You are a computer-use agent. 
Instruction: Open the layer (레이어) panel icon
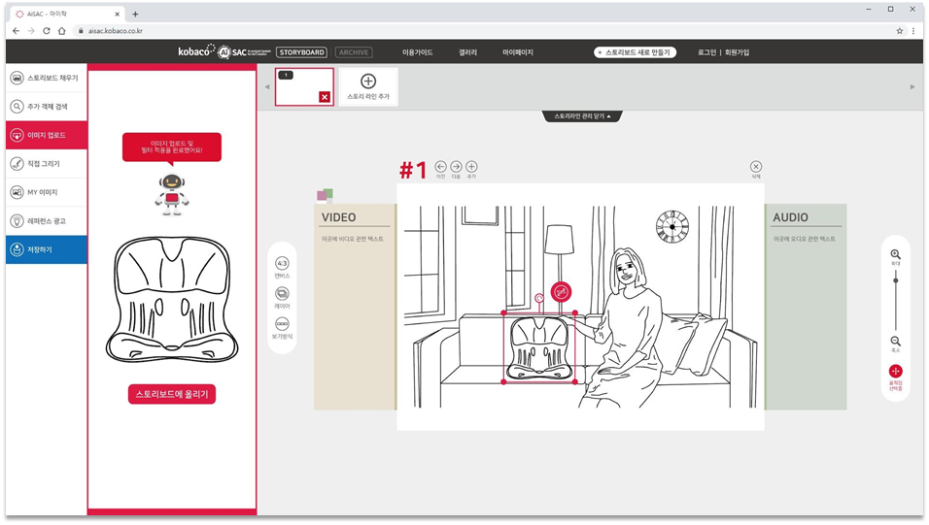click(282, 293)
